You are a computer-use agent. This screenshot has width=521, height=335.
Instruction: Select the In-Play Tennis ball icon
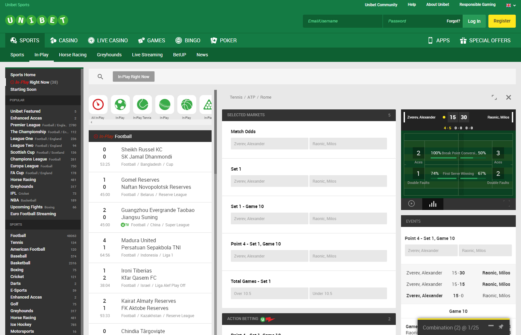click(142, 105)
